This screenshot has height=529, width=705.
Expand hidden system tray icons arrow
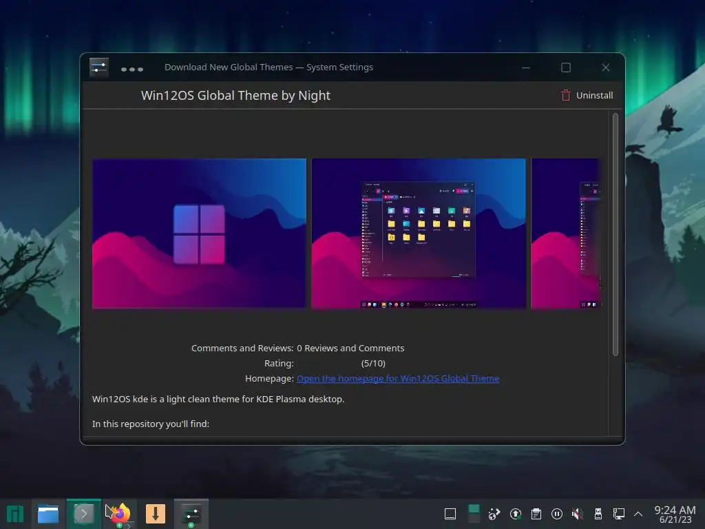point(638,514)
